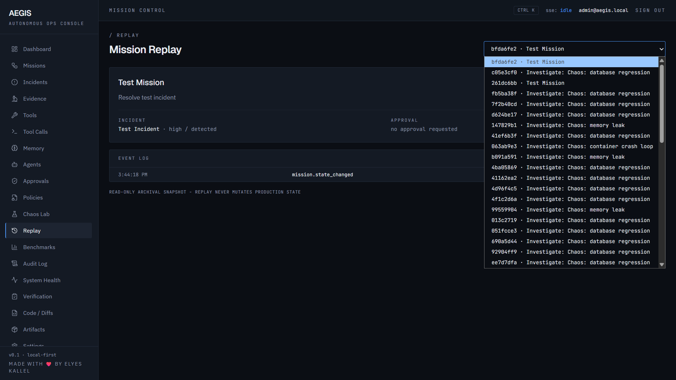
Task: Click the Dashboard grid icon
Action: [14, 49]
